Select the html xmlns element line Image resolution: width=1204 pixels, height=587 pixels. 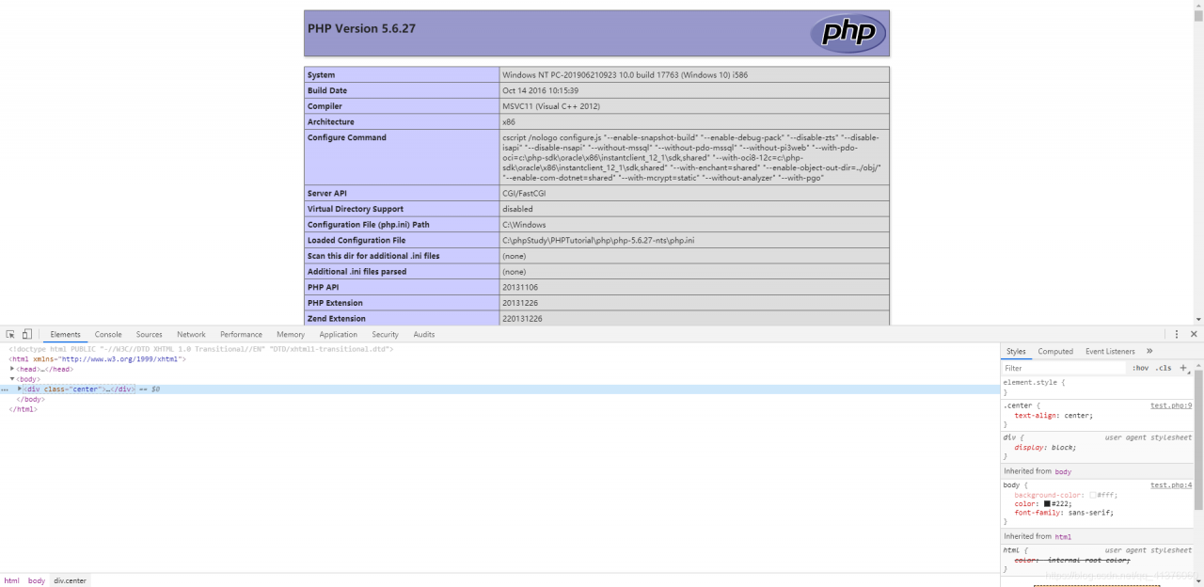click(x=98, y=358)
